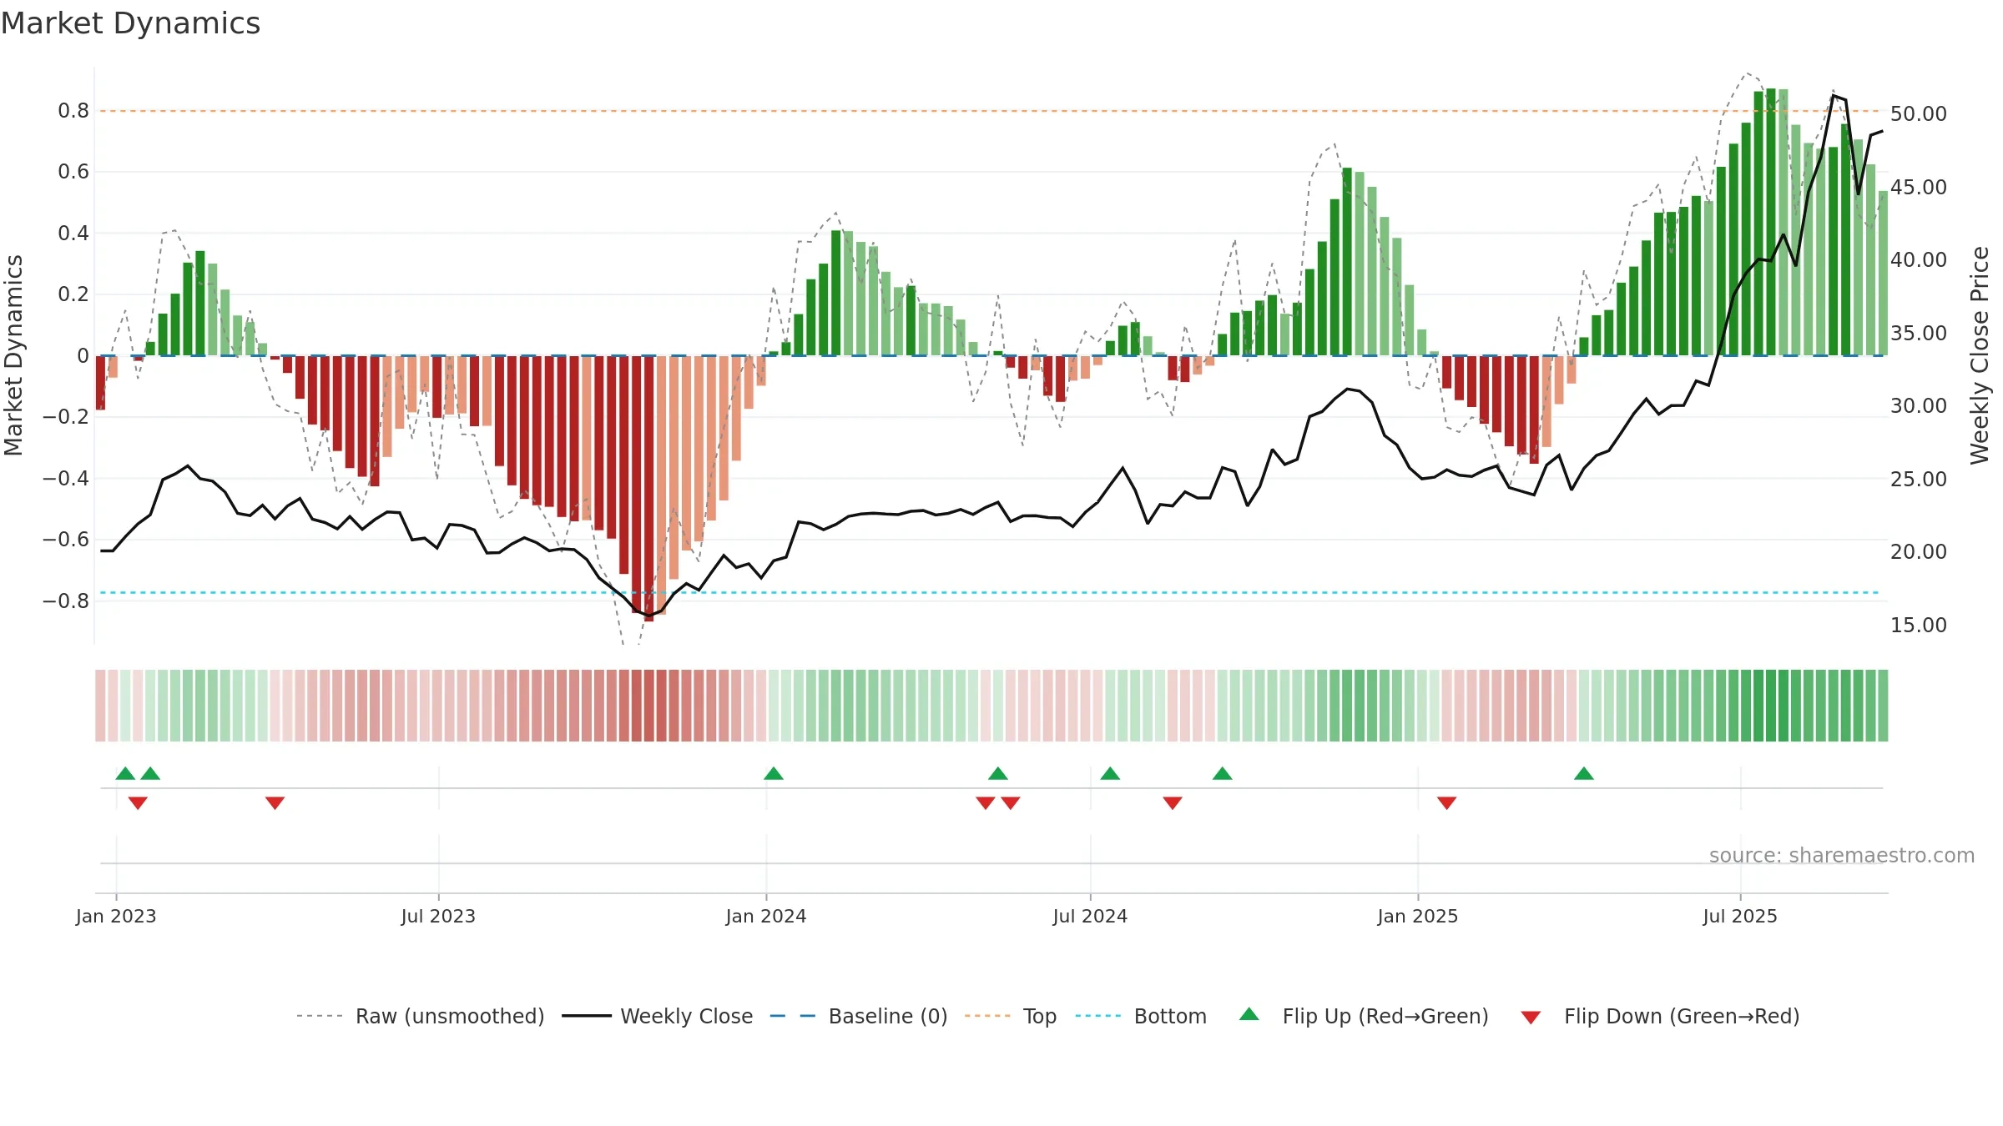Screen dimensions: 2003x1126
Task: Click the left axis tick 0.2
Action: (73, 294)
